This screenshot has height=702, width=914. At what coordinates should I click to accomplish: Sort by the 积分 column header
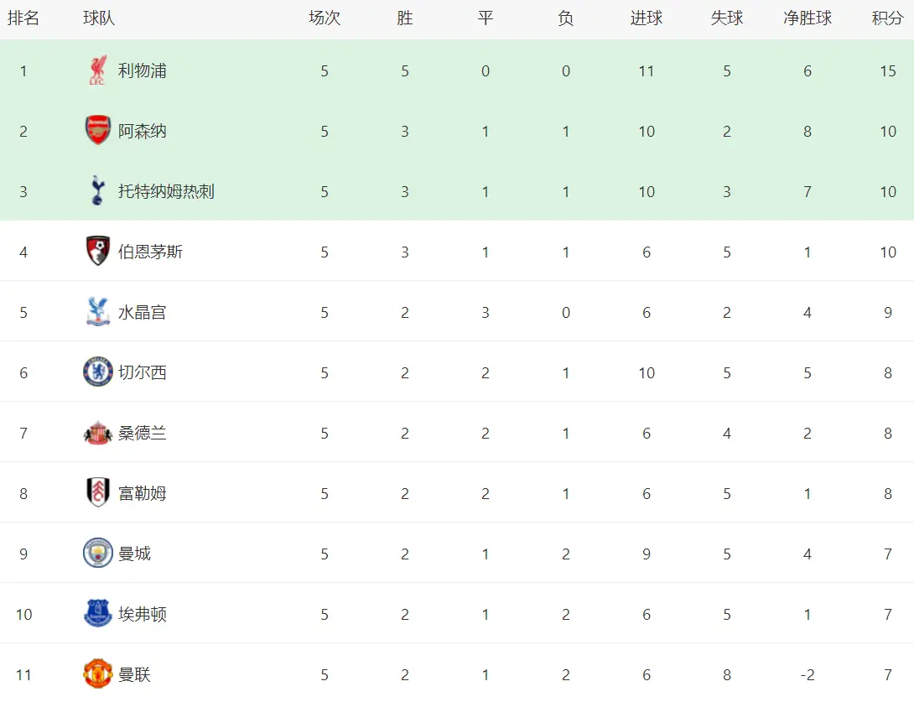click(x=887, y=18)
